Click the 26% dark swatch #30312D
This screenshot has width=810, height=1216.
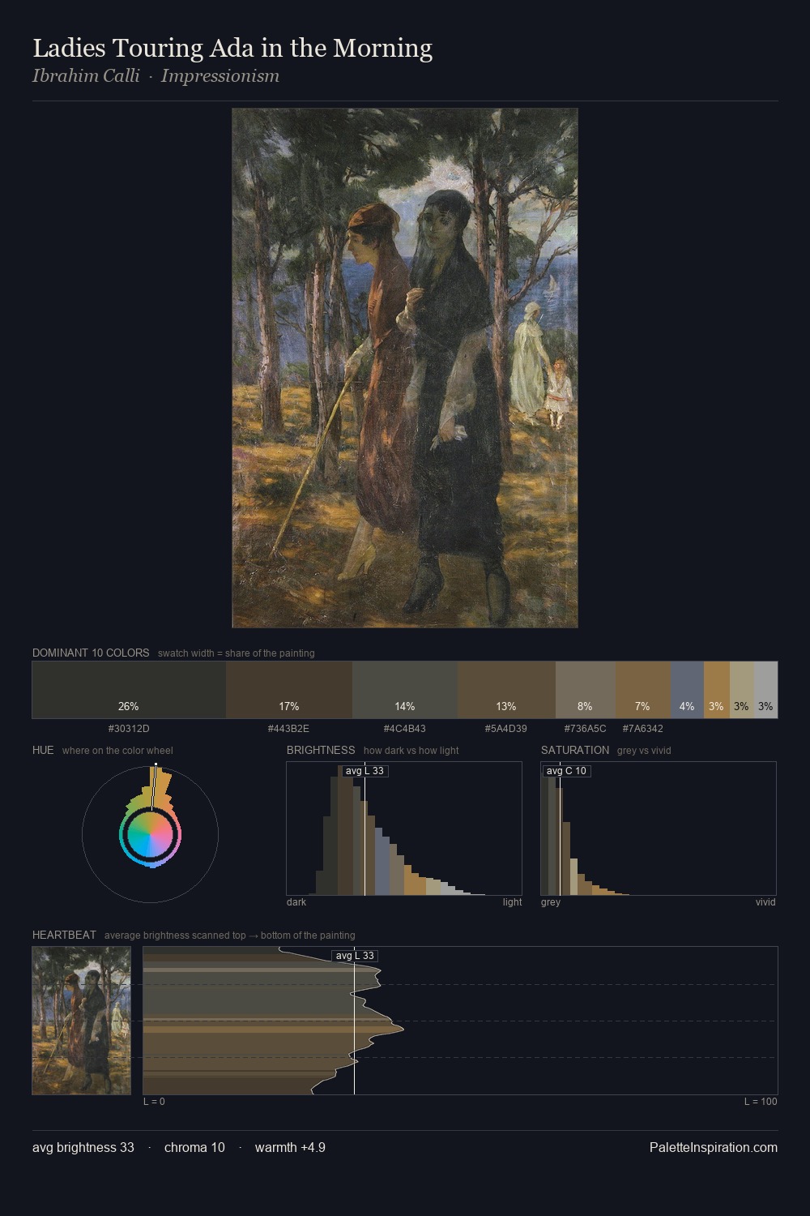(x=129, y=690)
